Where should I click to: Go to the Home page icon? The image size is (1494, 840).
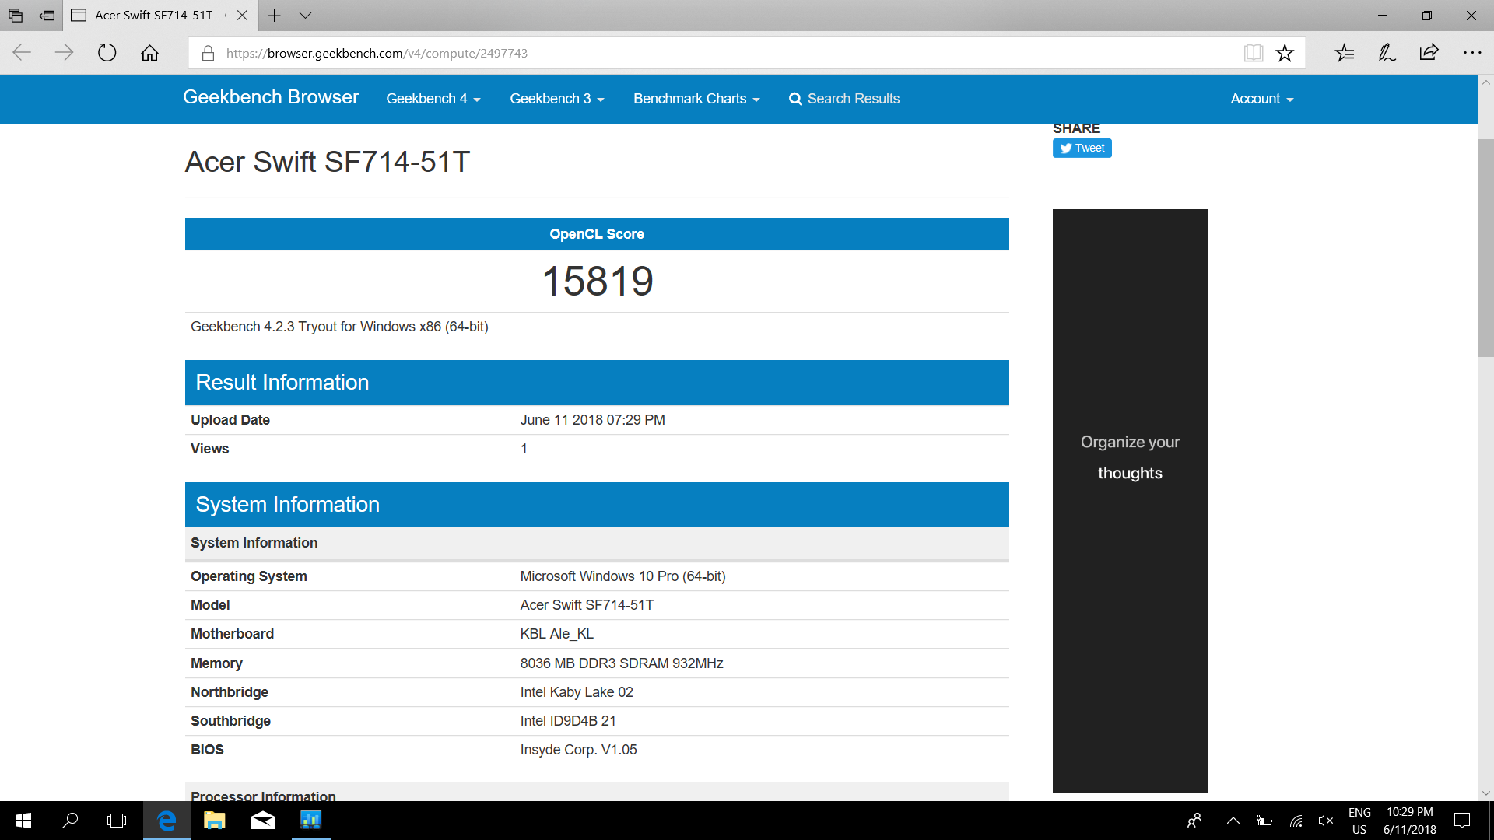click(149, 53)
